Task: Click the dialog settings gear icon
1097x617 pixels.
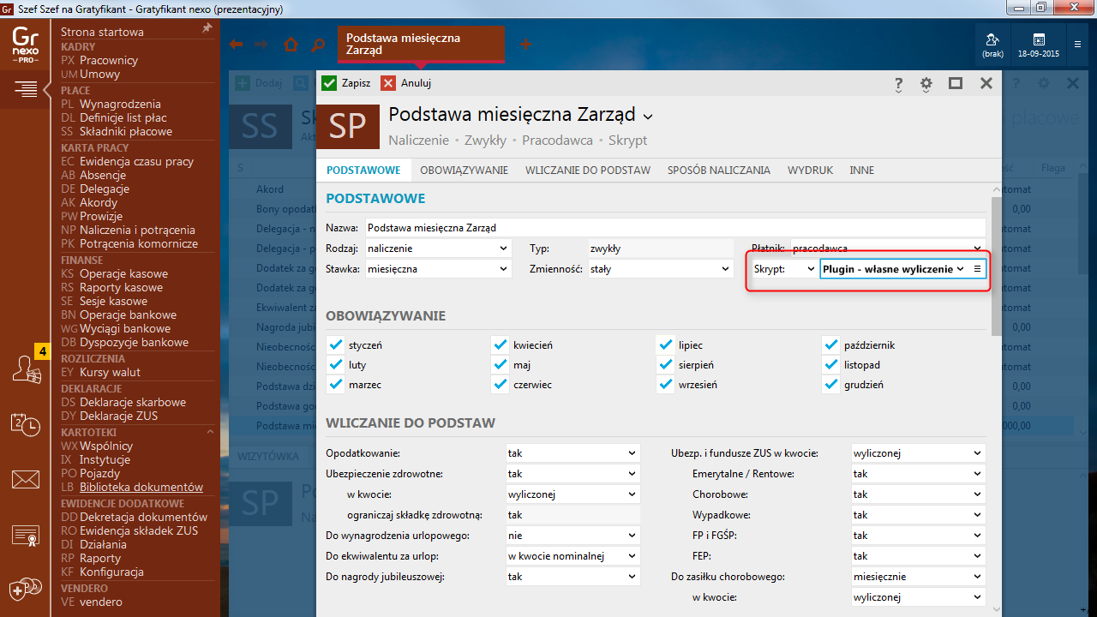Action: click(x=926, y=84)
